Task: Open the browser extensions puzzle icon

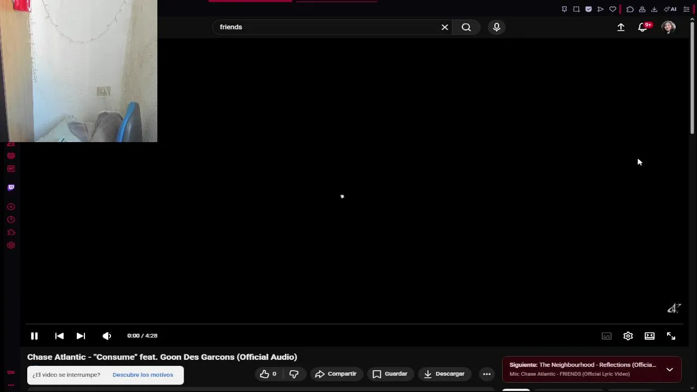Action: pyautogui.click(x=630, y=9)
